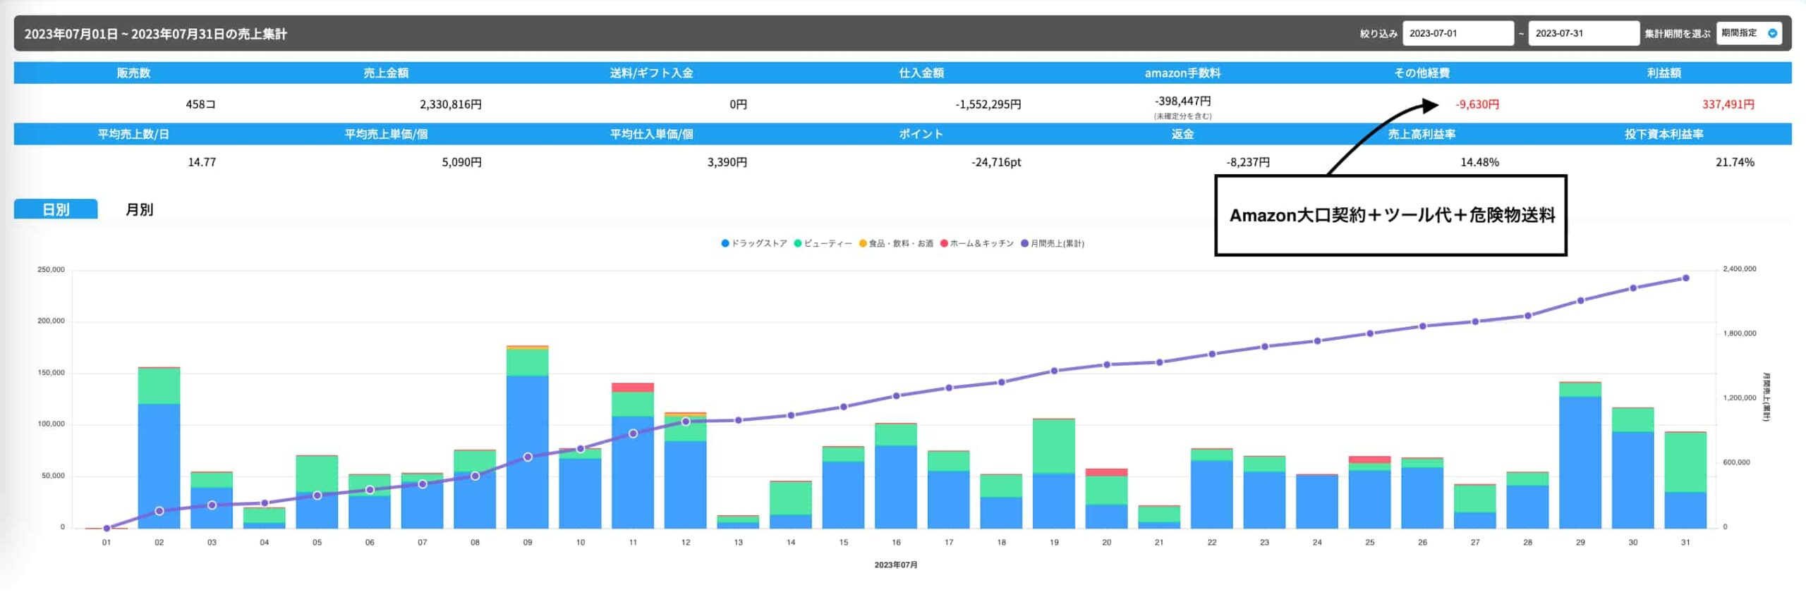Image resolution: width=1806 pixels, height=597 pixels.
Task: Click the -398,447円 amazon fee value
Action: [1182, 101]
